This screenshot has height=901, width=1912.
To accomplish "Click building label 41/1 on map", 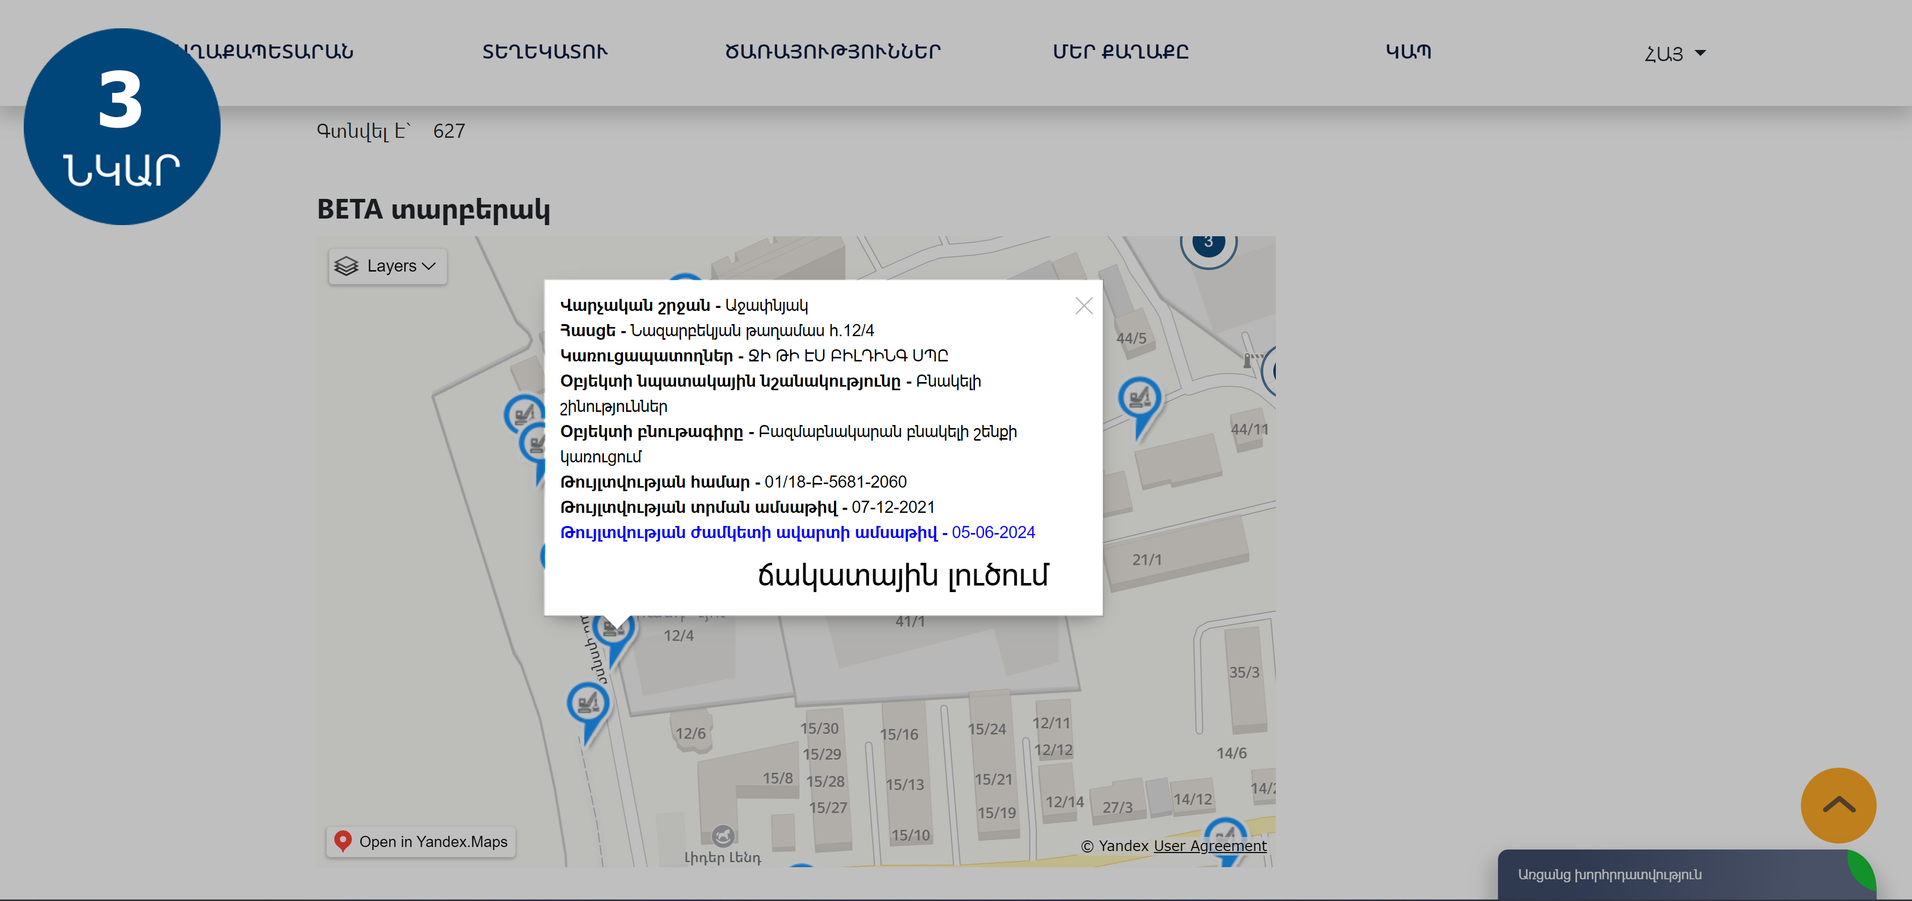I will click(x=910, y=621).
